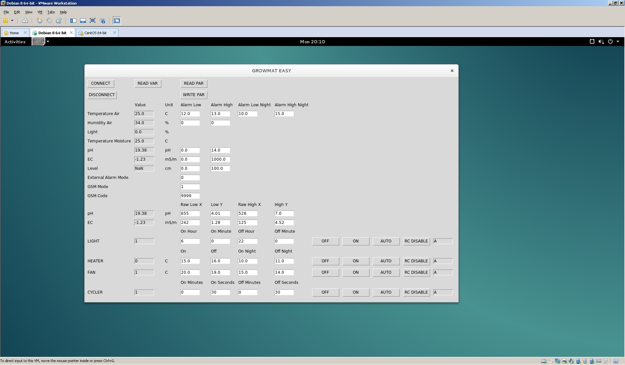Show the thumbnail bar
625x365 pixels.
tap(83, 21)
